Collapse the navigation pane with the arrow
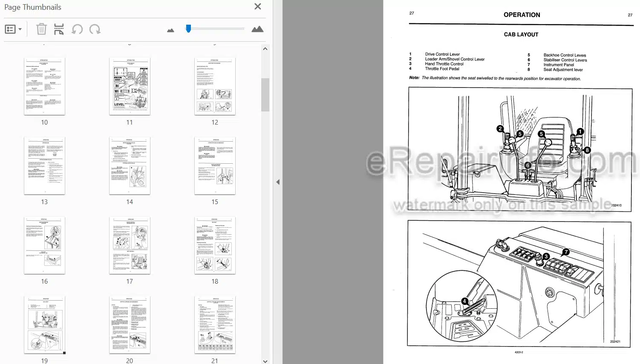Image resolution: width=640 pixels, height=364 pixels. (x=278, y=182)
